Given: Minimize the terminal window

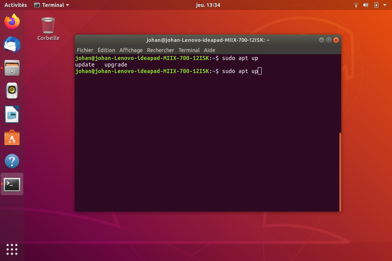Looking at the screenshot, I should click(x=321, y=40).
